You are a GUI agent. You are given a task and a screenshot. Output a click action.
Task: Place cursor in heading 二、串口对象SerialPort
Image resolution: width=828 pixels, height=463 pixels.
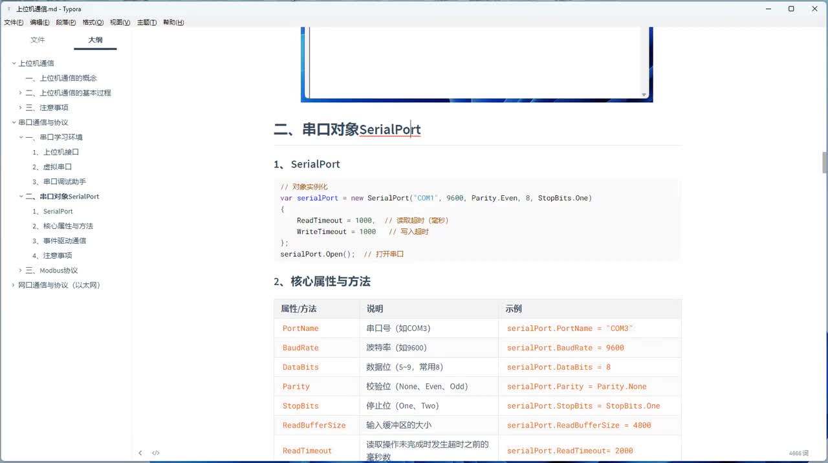click(347, 129)
